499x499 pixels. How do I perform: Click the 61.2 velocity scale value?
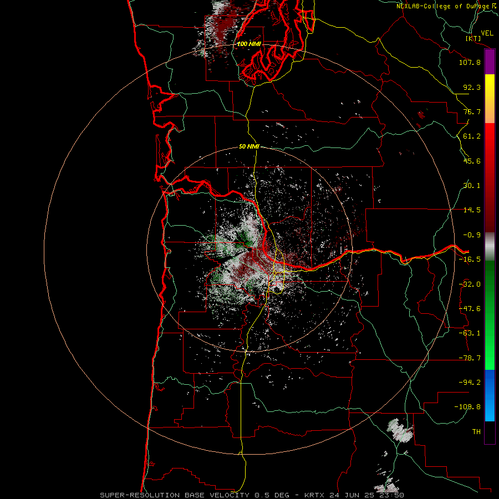pos(472,136)
